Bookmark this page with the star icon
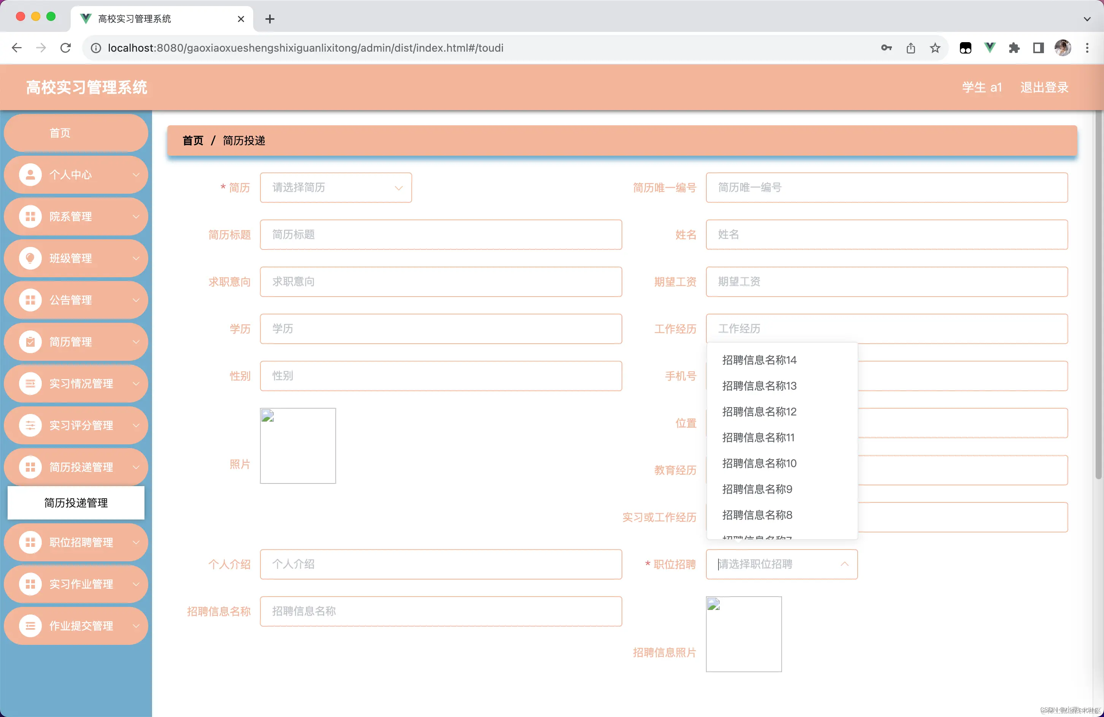This screenshot has height=717, width=1104. 935,48
